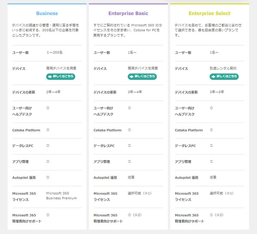
Task: Click Autopilot 運用 label in Enterprise Basic plan
Action: [105, 178]
